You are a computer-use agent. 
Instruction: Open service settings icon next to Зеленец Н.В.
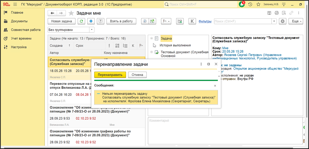[284, 4]
